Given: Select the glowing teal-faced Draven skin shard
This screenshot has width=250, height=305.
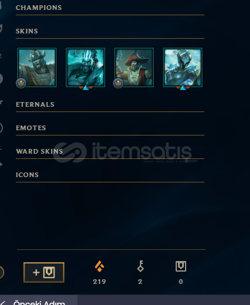Looking at the screenshot, I should click(85, 67).
